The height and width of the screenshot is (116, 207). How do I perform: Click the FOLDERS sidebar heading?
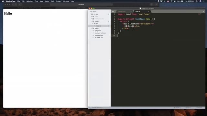click(93, 12)
